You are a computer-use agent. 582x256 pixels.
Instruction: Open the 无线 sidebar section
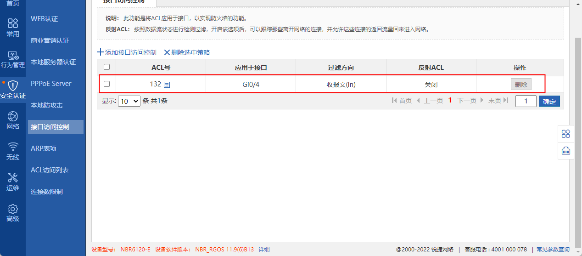[x=13, y=151]
